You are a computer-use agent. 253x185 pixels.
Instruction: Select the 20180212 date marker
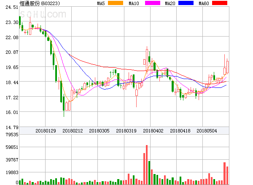point(73,131)
